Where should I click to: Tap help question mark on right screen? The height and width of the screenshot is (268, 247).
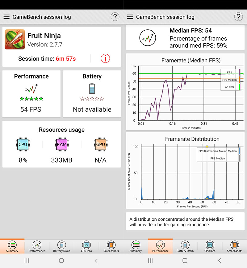(238, 17)
